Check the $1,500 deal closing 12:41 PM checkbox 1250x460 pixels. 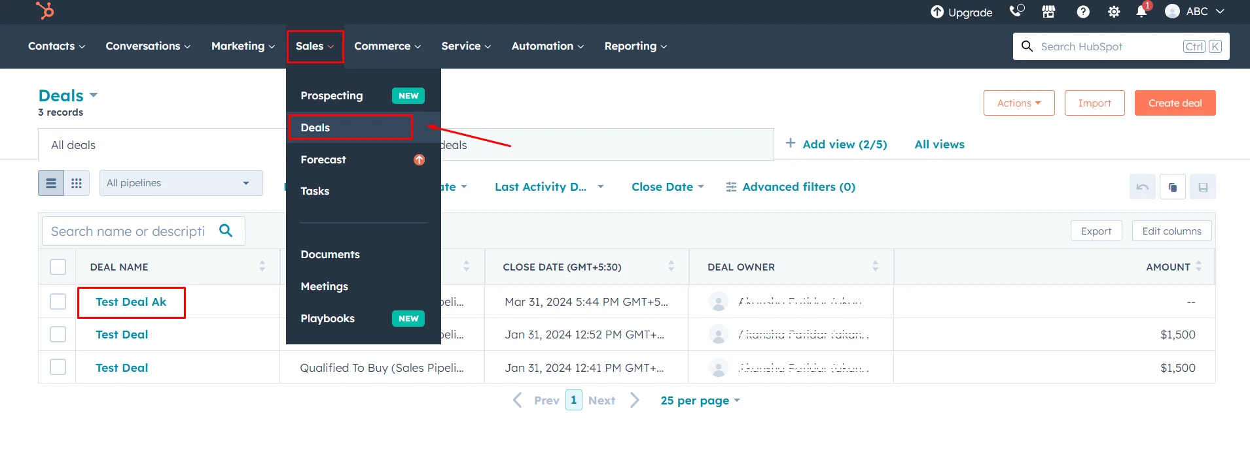[58, 367]
